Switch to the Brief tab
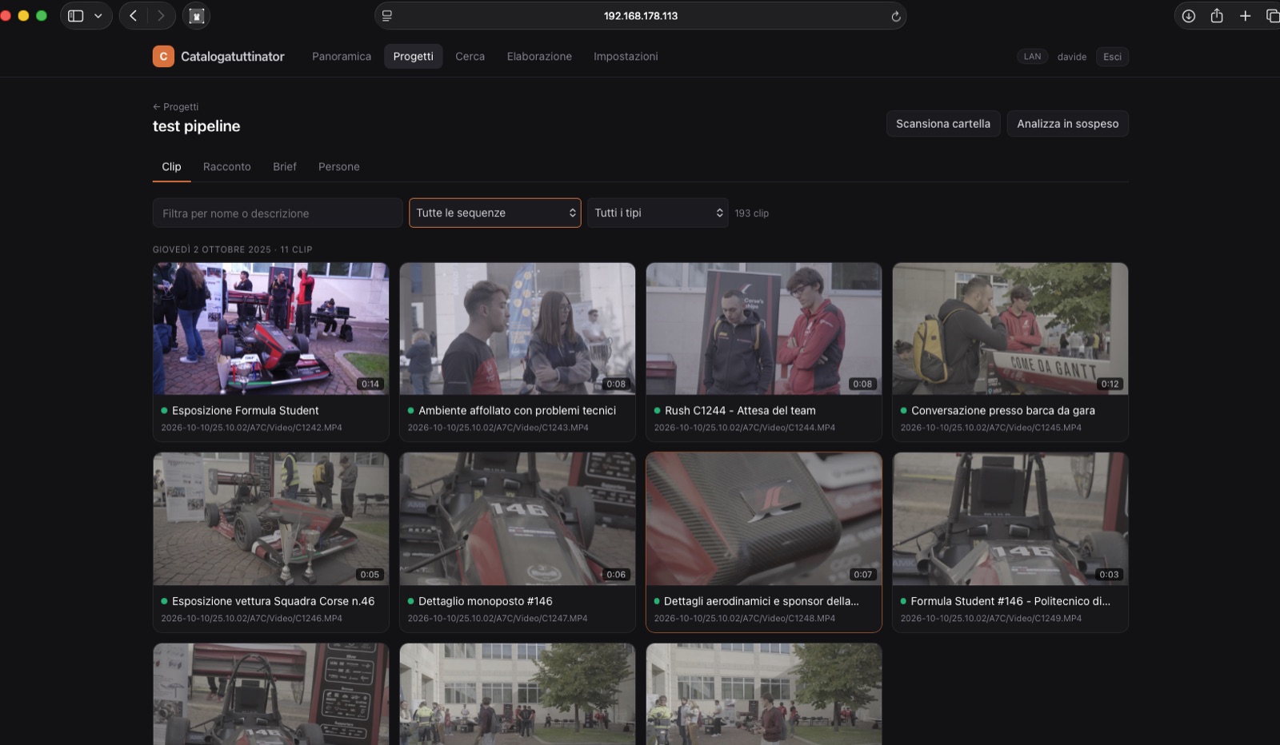This screenshot has height=745, width=1280. (285, 167)
